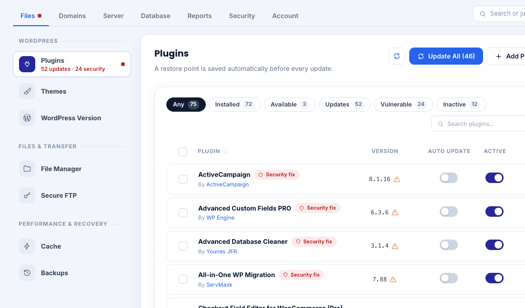Screen dimensions: 525x308
Task: Click the Themes brush icon
Action: tap(27, 91)
